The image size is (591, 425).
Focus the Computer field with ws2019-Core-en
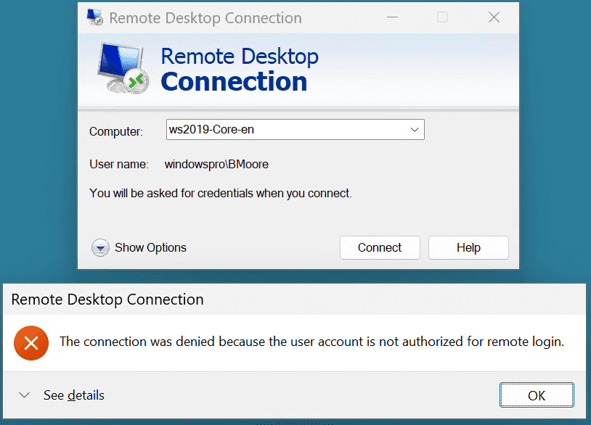pyautogui.click(x=295, y=130)
